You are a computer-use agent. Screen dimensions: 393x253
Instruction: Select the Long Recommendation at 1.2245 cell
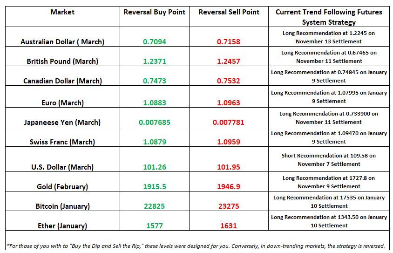pyautogui.click(x=329, y=37)
